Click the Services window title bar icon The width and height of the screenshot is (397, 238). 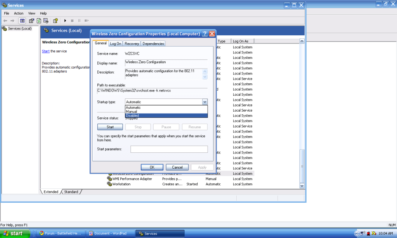4,5
